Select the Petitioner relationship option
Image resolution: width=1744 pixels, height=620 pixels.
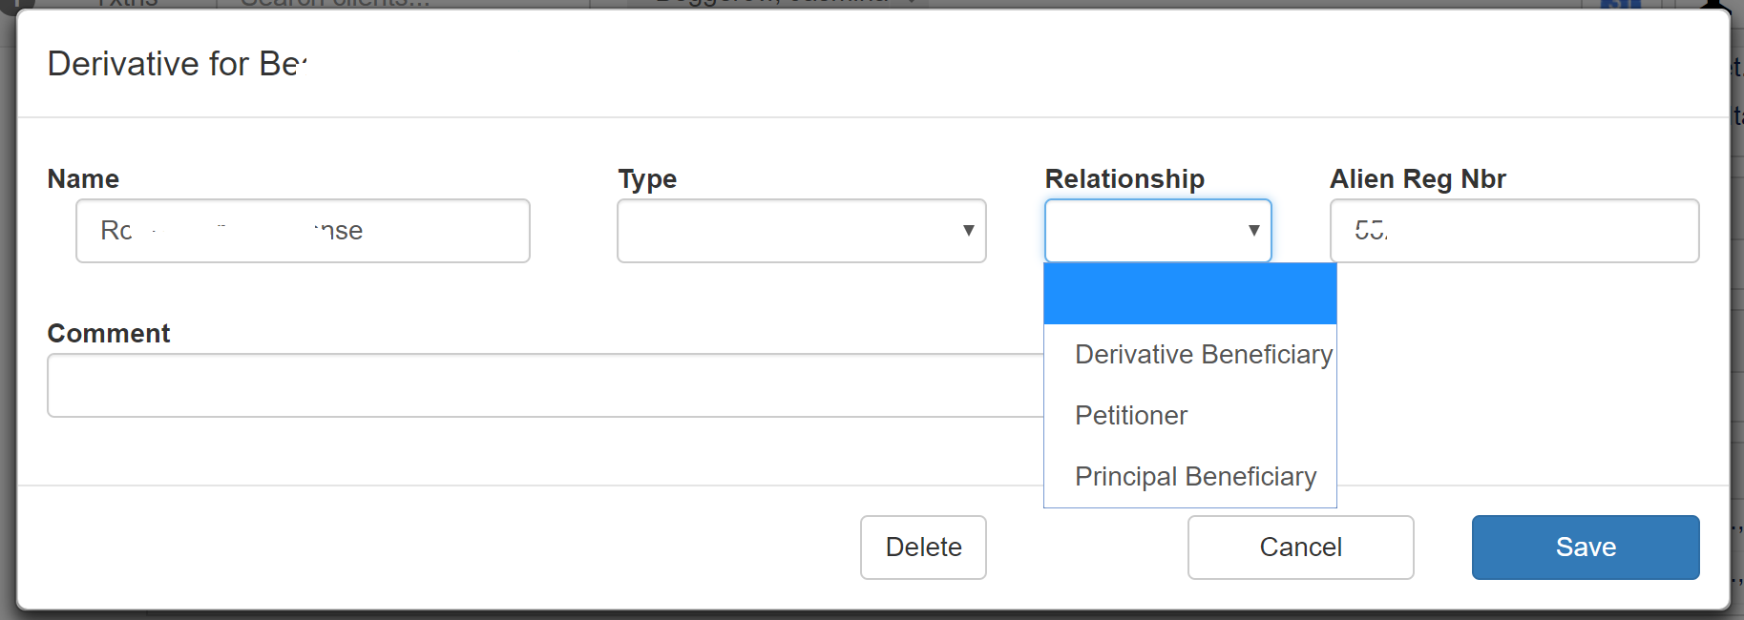(1131, 416)
